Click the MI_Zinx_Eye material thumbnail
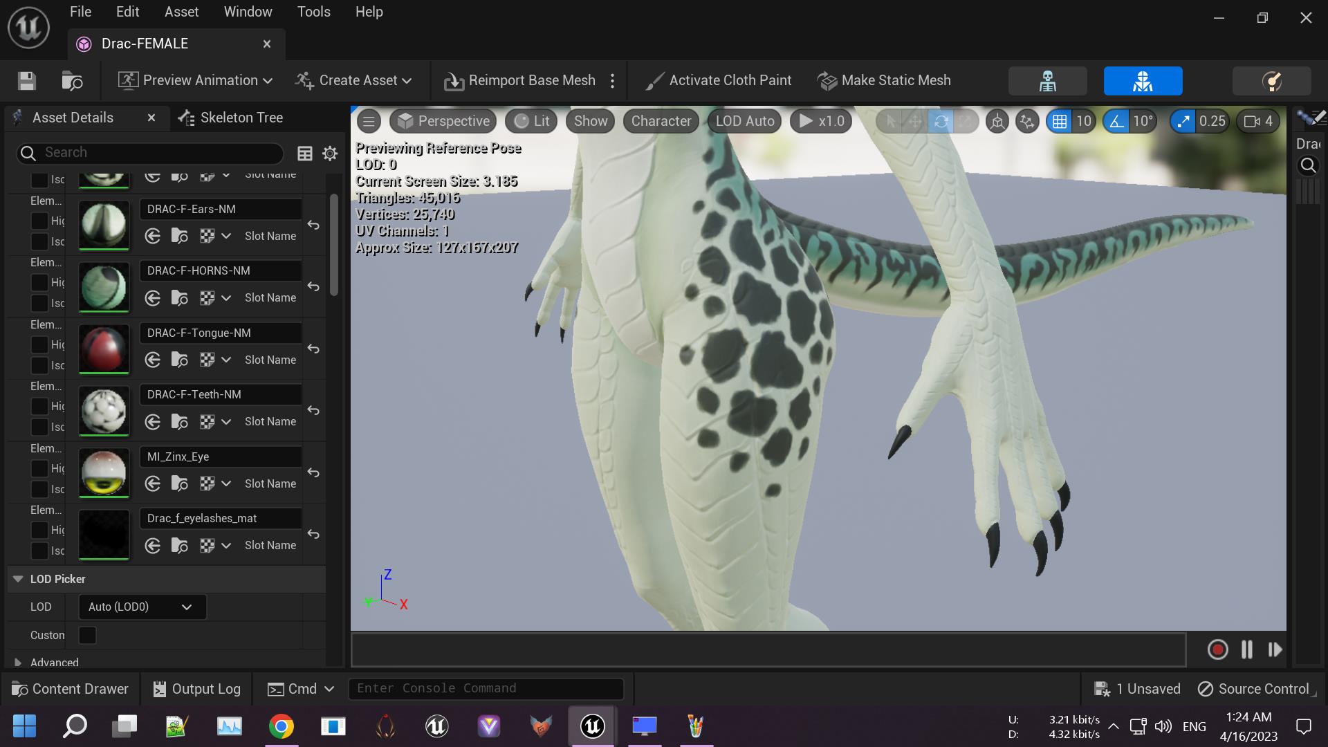 (x=104, y=474)
